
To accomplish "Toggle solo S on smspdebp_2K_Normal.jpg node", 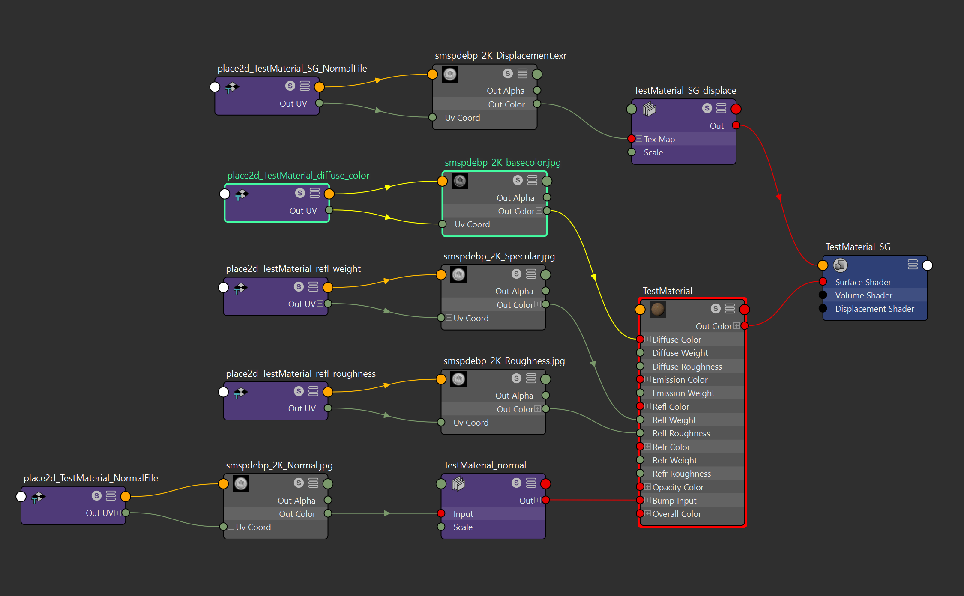I will [x=299, y=483].
